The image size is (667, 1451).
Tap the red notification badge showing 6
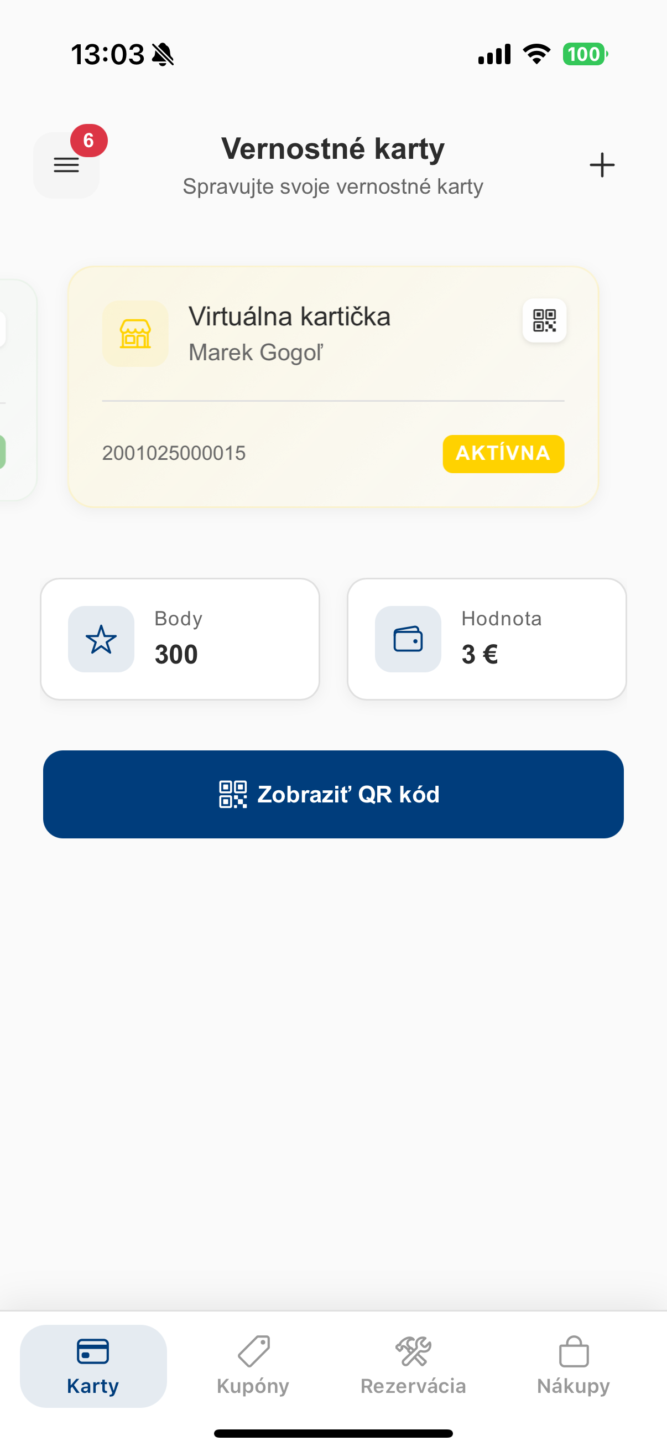coord(89,140)
